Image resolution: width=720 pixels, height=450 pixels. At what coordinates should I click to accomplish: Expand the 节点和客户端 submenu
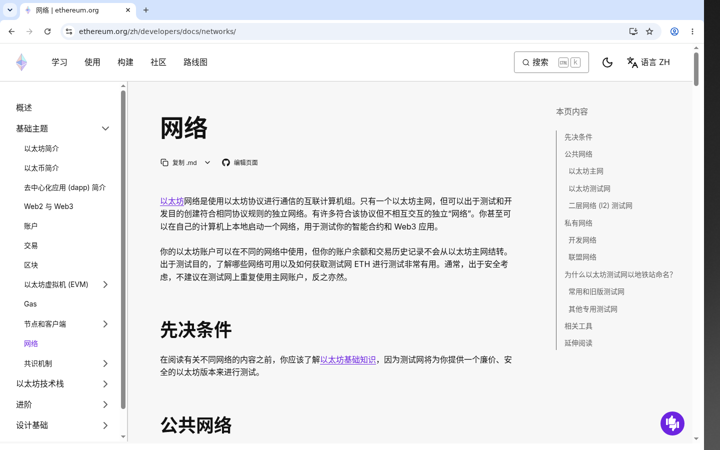click(x=105, y=324)
